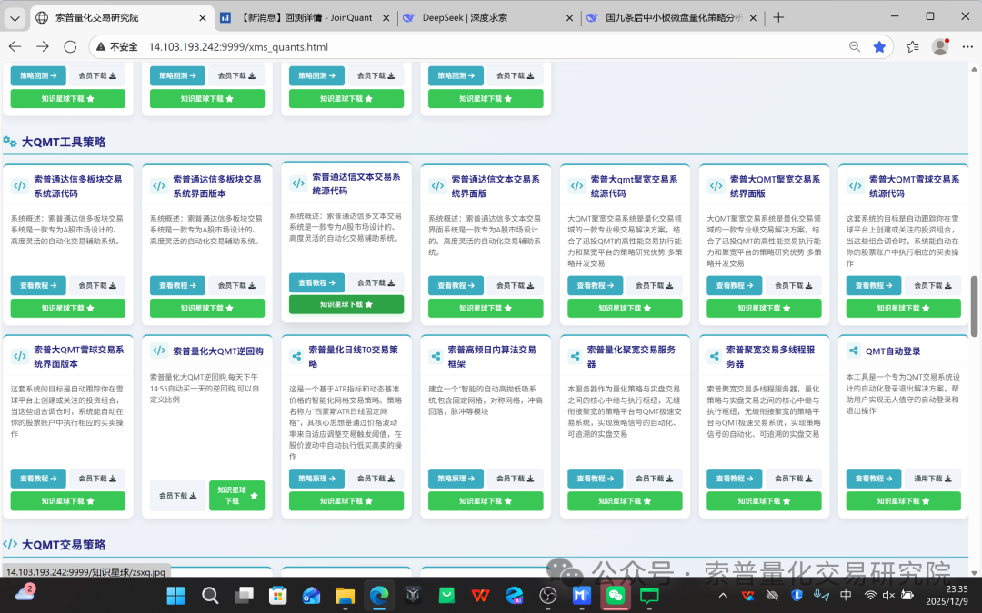
Task: Open Wi-Fi network tray icon
Action: tap(870, 596)
